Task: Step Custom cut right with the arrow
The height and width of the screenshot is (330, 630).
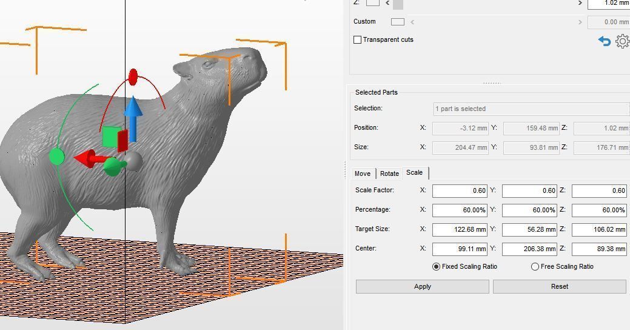Action: coord(580,22)
